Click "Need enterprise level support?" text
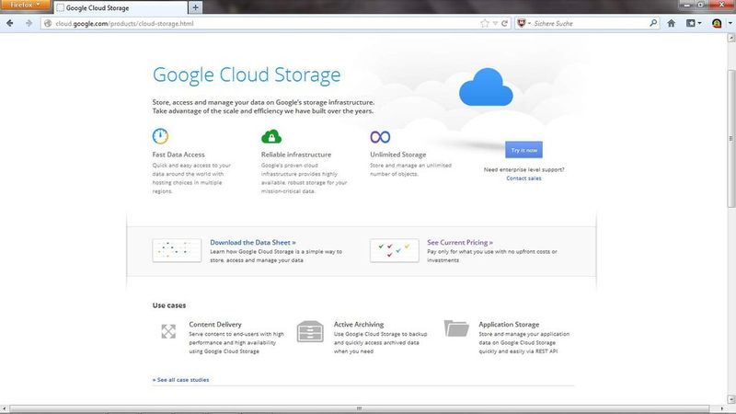Image resolution: width=736 pixels, height=414 pixels. click(x=523, y=169)
